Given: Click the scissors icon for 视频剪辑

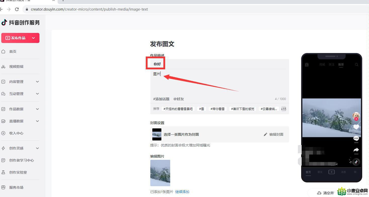Looking at the screenshot, I should [3, 67].
